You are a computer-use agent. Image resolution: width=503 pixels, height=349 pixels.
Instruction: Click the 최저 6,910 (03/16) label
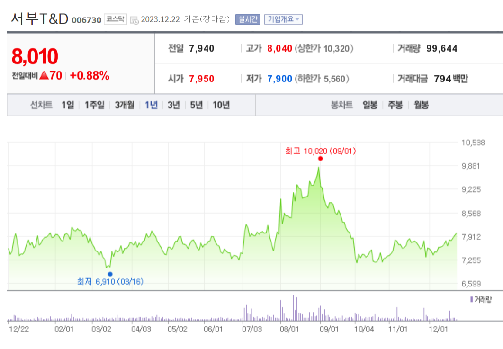110,282
